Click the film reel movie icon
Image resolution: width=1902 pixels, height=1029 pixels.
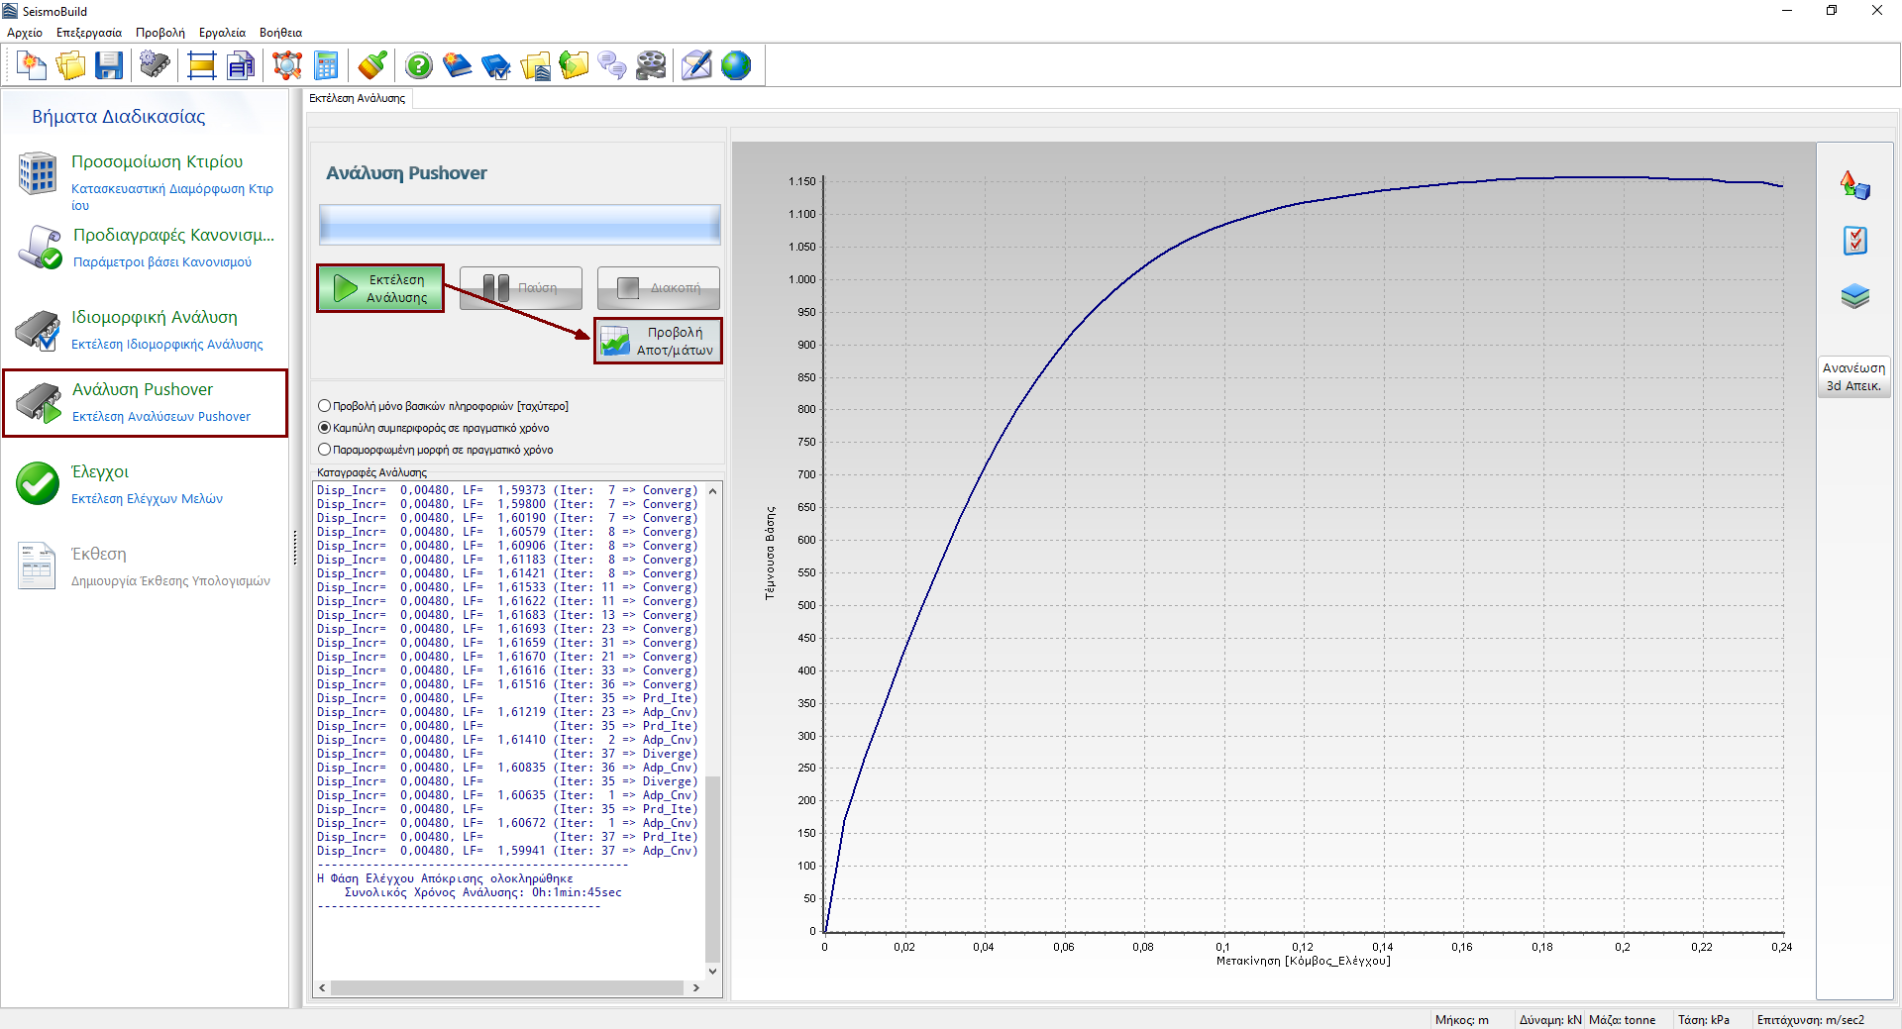tap(651, 66)
